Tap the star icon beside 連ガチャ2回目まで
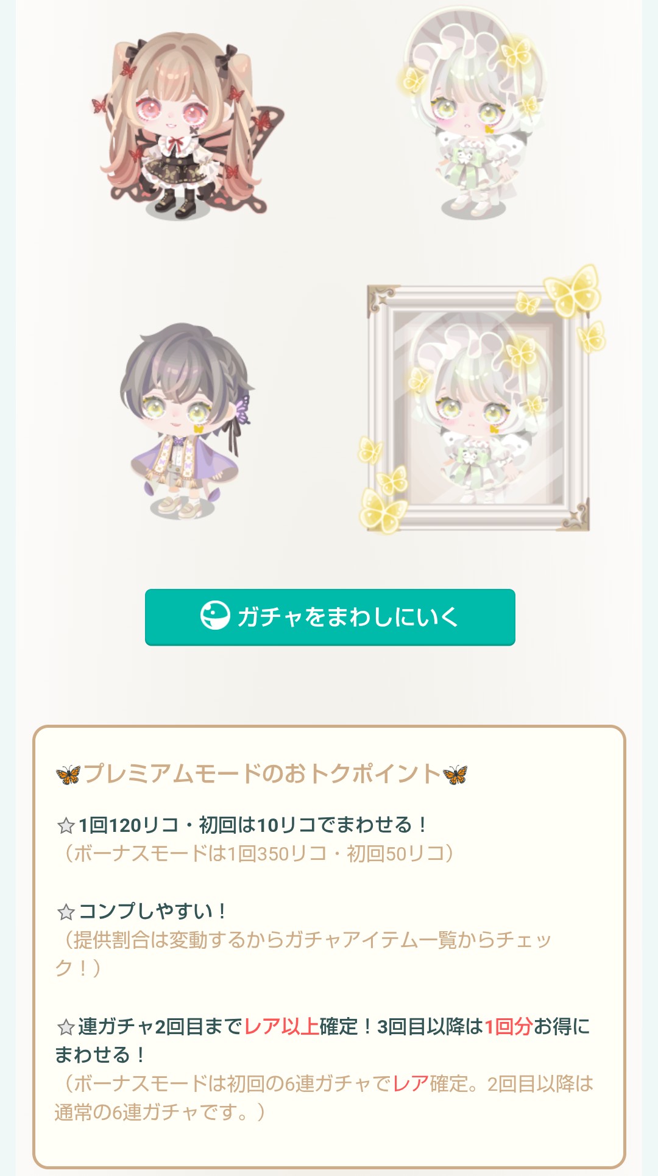The height and width of the screenshot is (1176, 658). [x=66, y=1027]
